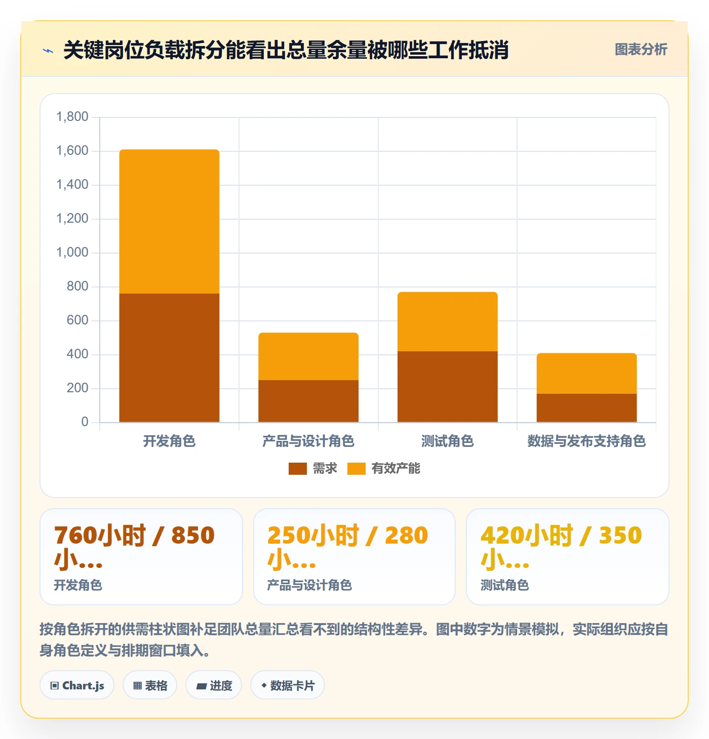Click the lightning bolt icon beside the title

point(48,51)
